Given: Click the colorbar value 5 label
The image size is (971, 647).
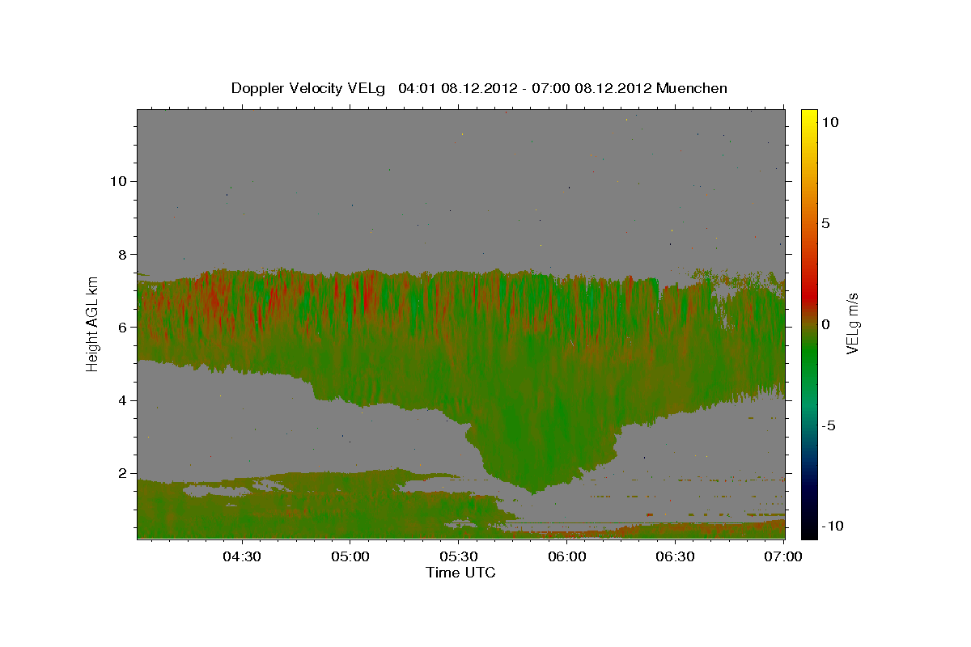Looking at the screenshot, I should click(825, 222).
